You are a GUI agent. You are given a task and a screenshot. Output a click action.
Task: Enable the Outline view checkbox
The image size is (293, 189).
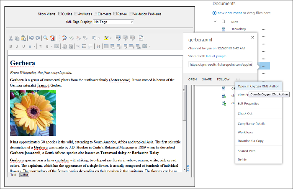click(60, 14)
